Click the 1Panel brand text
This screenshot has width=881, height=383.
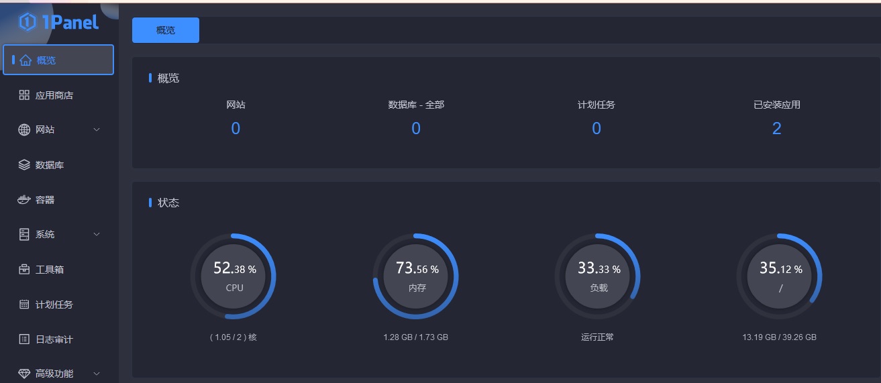tap(70, 22)
